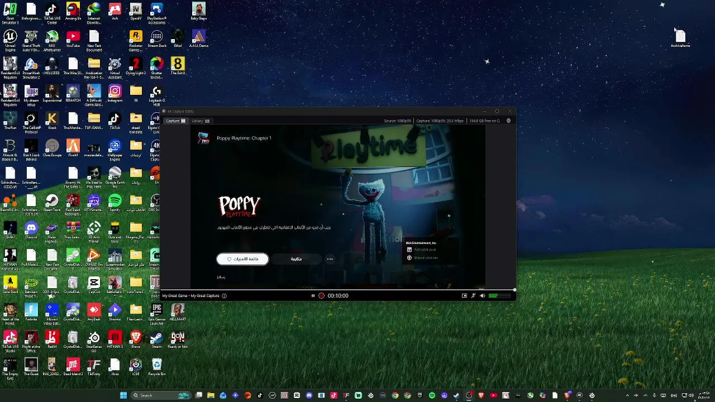Open the capture info icon next to My Great Capture
This screenshot has width=715, height=402.
pos(224,295)
